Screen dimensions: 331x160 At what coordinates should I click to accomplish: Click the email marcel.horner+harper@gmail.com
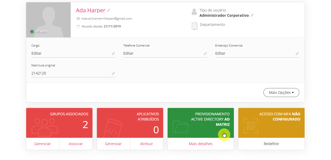107,19
